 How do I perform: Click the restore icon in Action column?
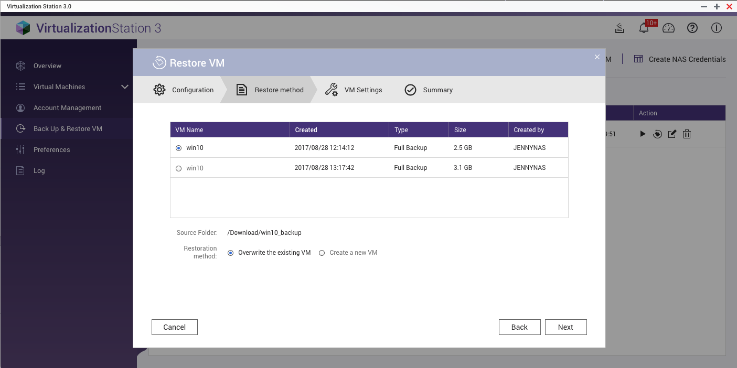(x=657, y=134)
